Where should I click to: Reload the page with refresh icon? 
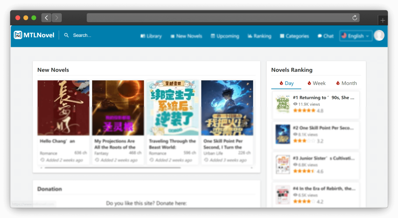[354, 18]
